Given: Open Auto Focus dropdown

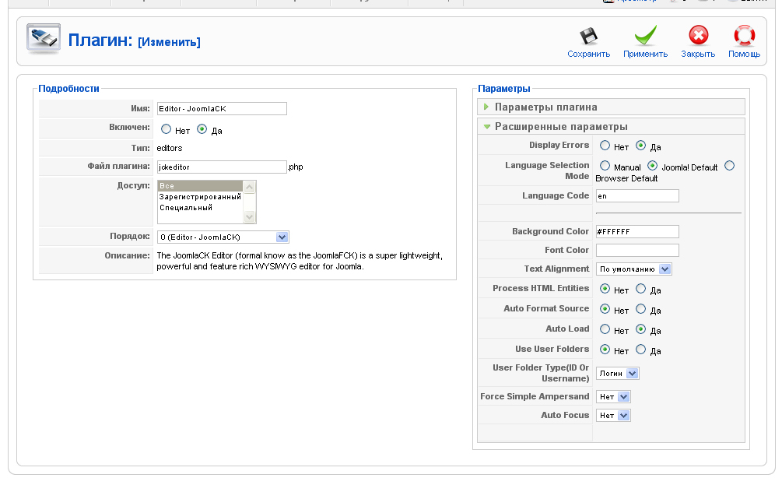Looking at the screenshot, I should [x=613, y=415].
